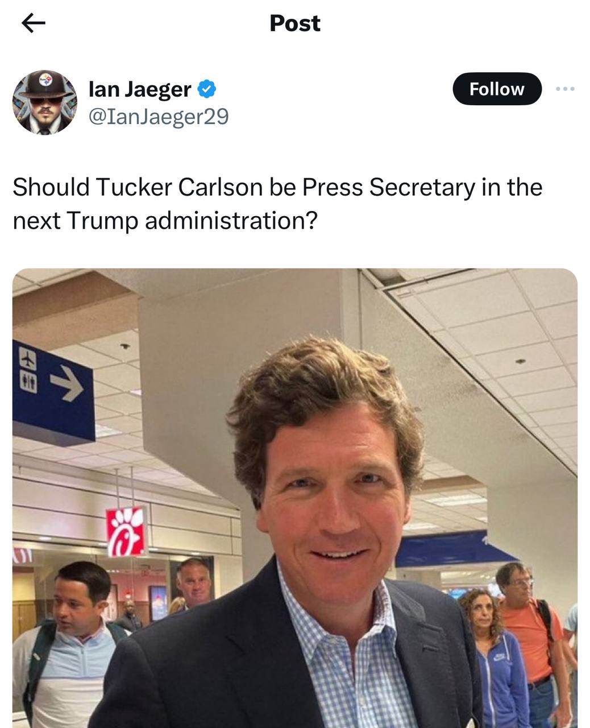Click the Chick-fil-A logo in the photo
The image size is (590, 728).
click(x=125, y=531)
